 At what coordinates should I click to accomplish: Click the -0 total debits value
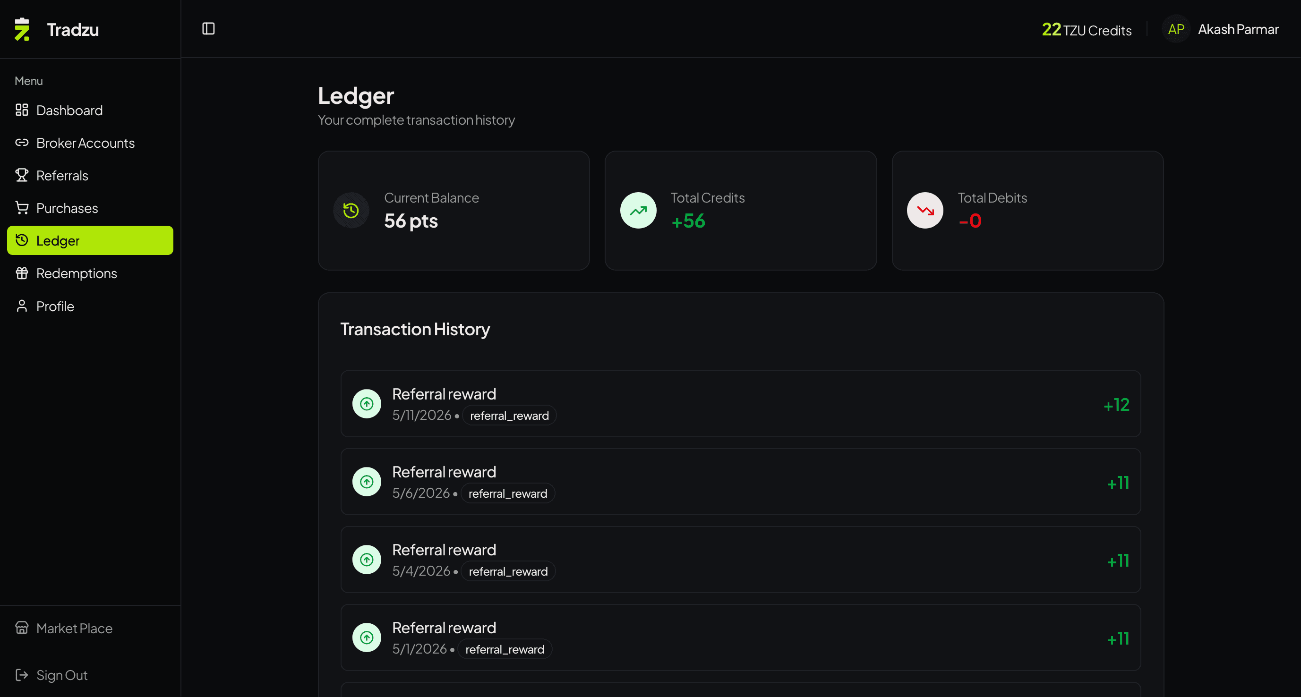[970, 221]
